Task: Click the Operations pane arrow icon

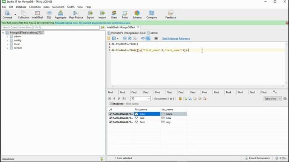Action: (102, 159)
